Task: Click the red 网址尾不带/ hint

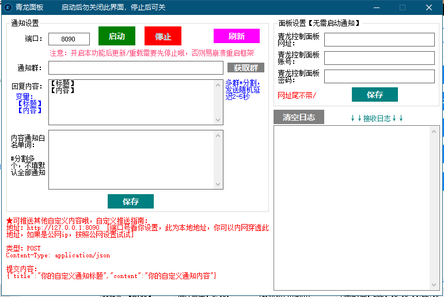Action: point(297,95)
